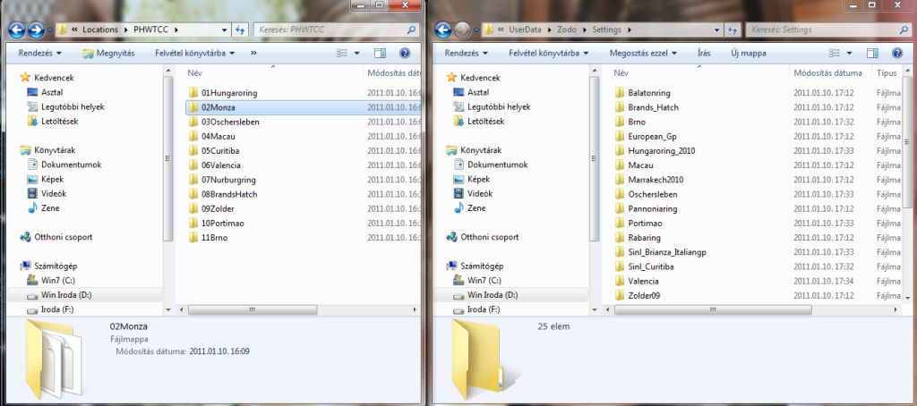Screen dimensions: 917x406
Task: Click the Back arrow in the Settings window
Action: 443,30
